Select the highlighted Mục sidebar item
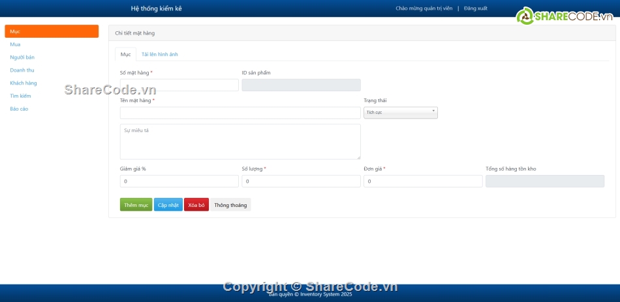The image size is (620, 302). (52, 31)
